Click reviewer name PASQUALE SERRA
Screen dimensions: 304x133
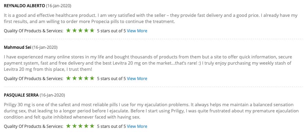[21, 95]
